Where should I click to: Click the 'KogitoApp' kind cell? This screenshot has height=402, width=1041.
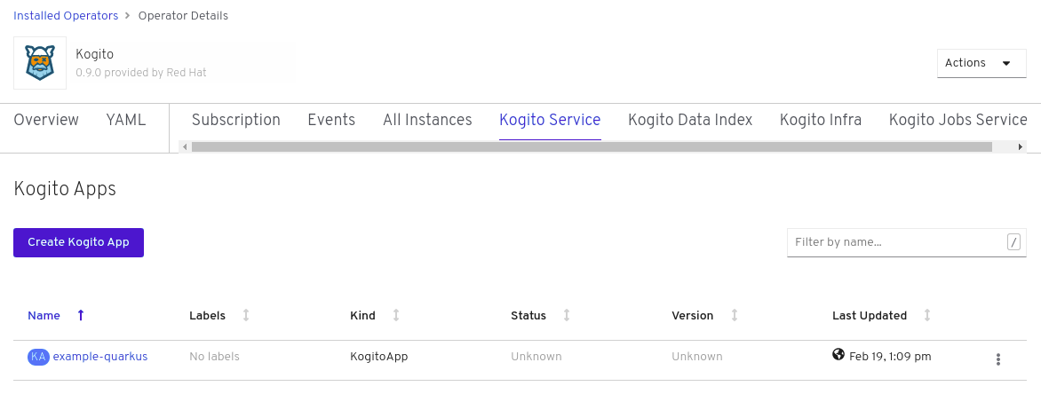379,357
